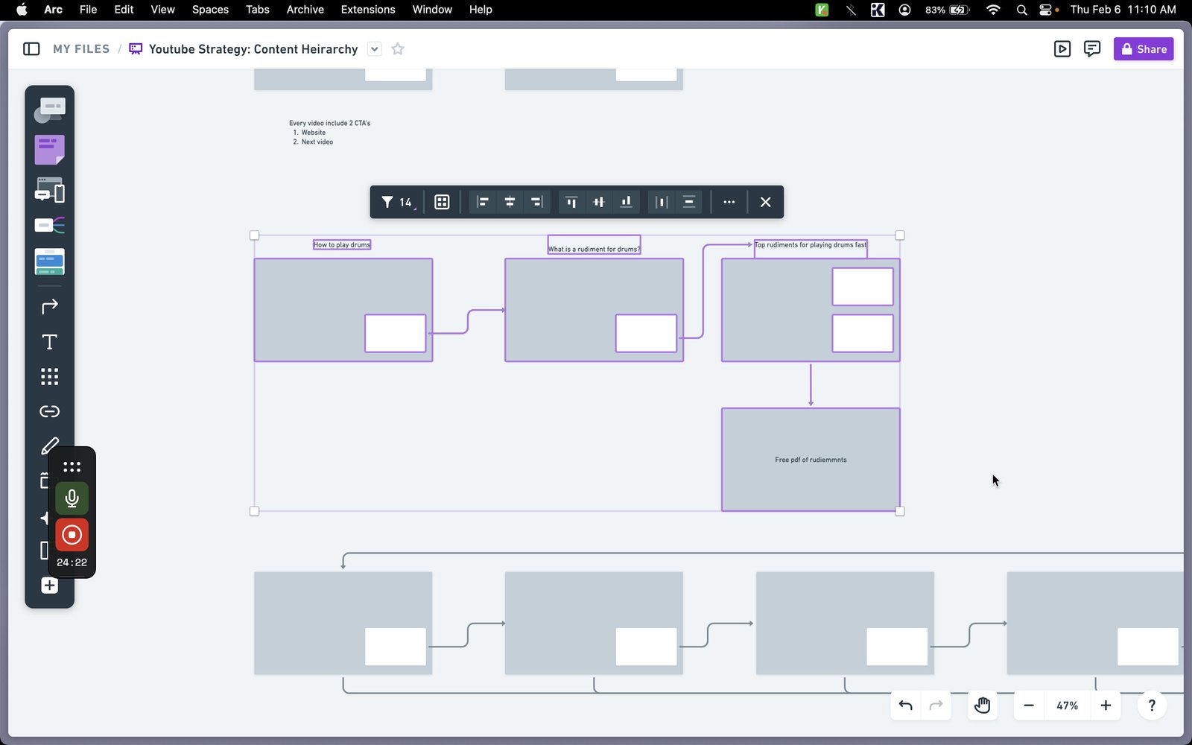
Task: Align selected objects left
Action: 483,202
